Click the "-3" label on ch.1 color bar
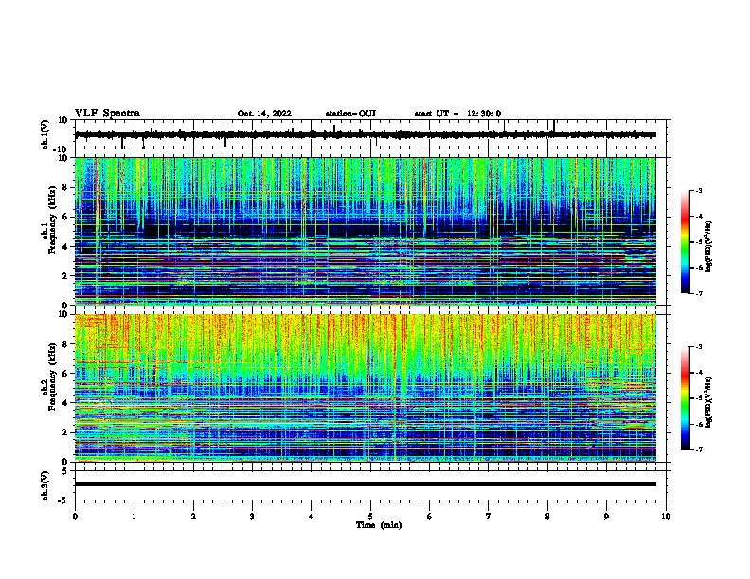The height and width of the screenshot is (579, 750). point(698,190)
